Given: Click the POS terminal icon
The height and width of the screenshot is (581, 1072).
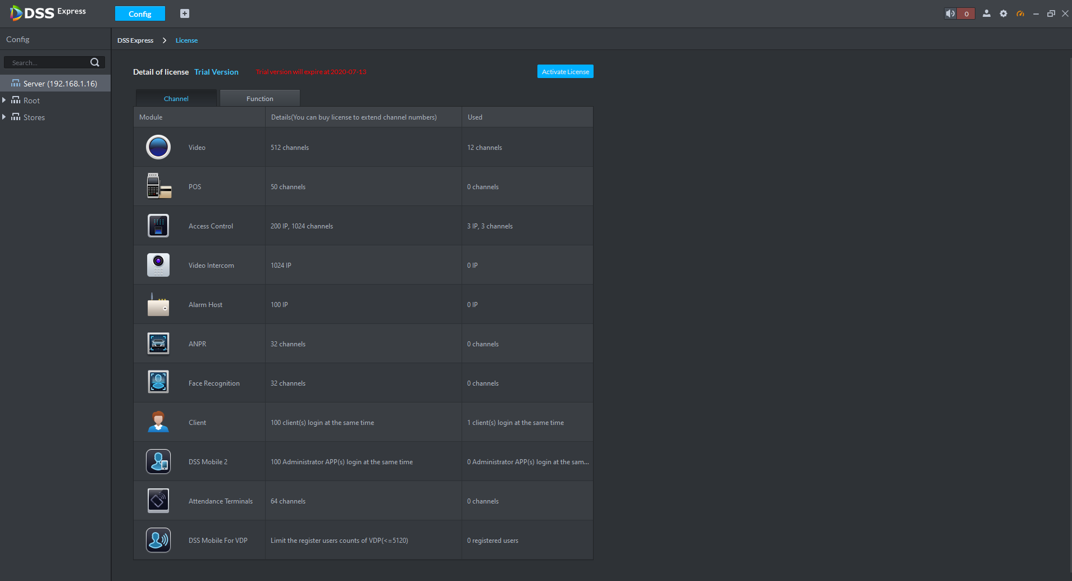Looking at the screenshot, I should tap(159, 186).
